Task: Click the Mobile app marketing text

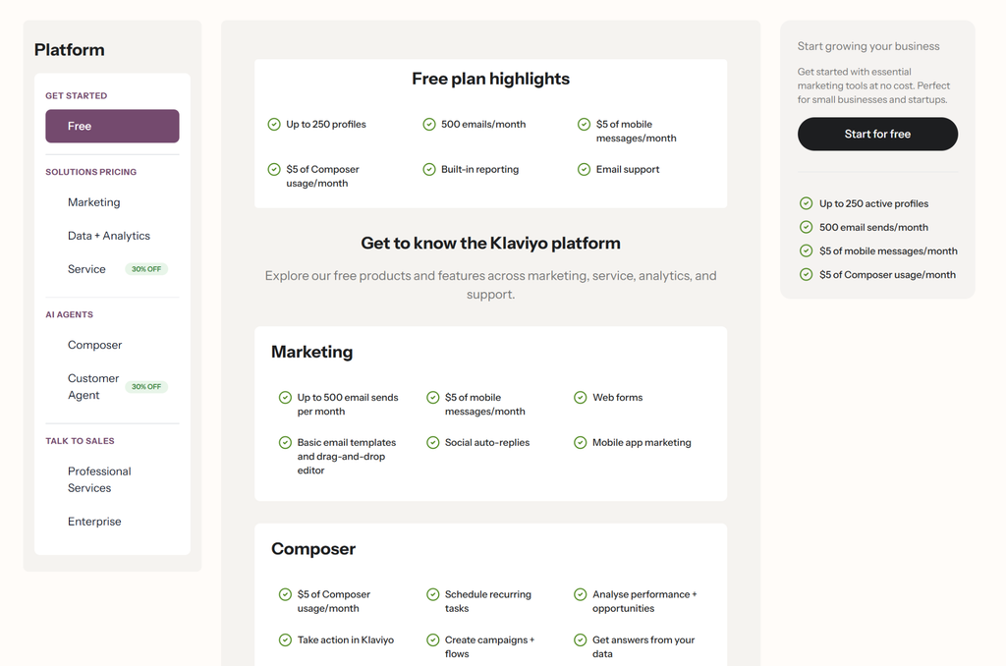Action: (642, 442)
